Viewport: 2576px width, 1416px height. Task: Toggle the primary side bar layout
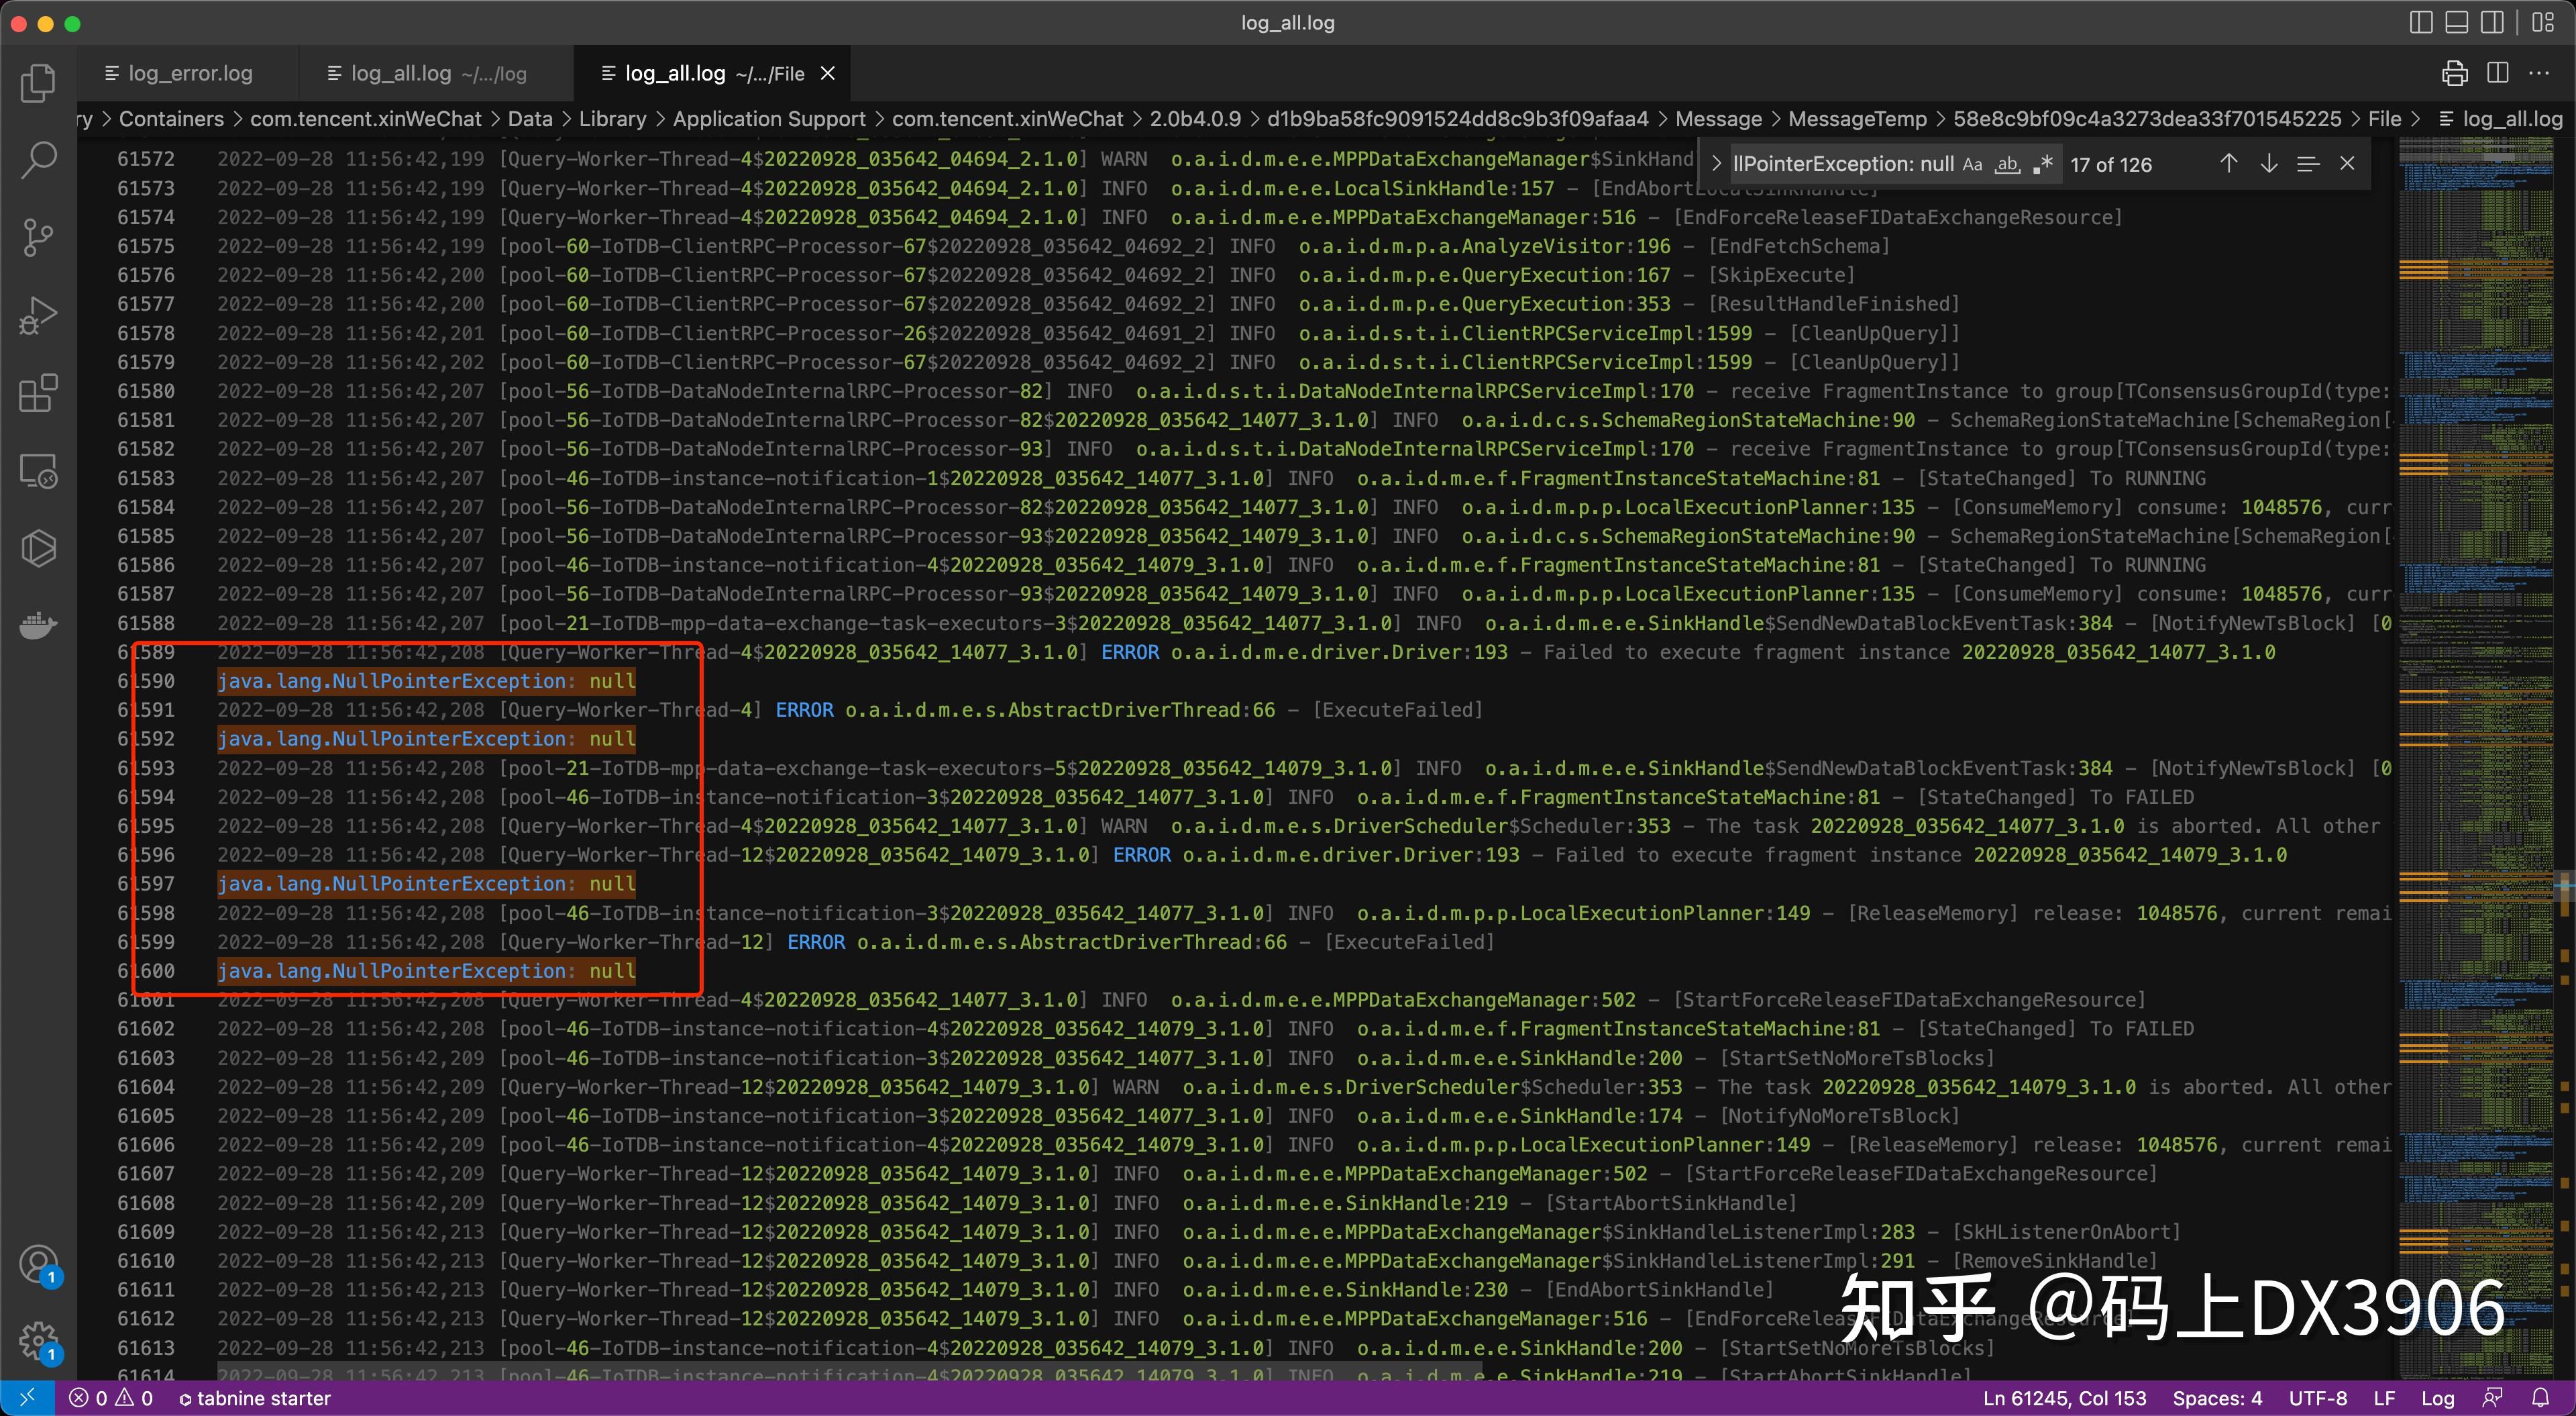(x=2421, y=22)
